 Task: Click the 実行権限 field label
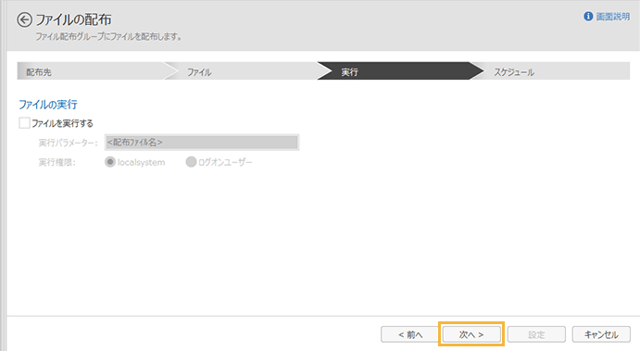pos(56,162)
